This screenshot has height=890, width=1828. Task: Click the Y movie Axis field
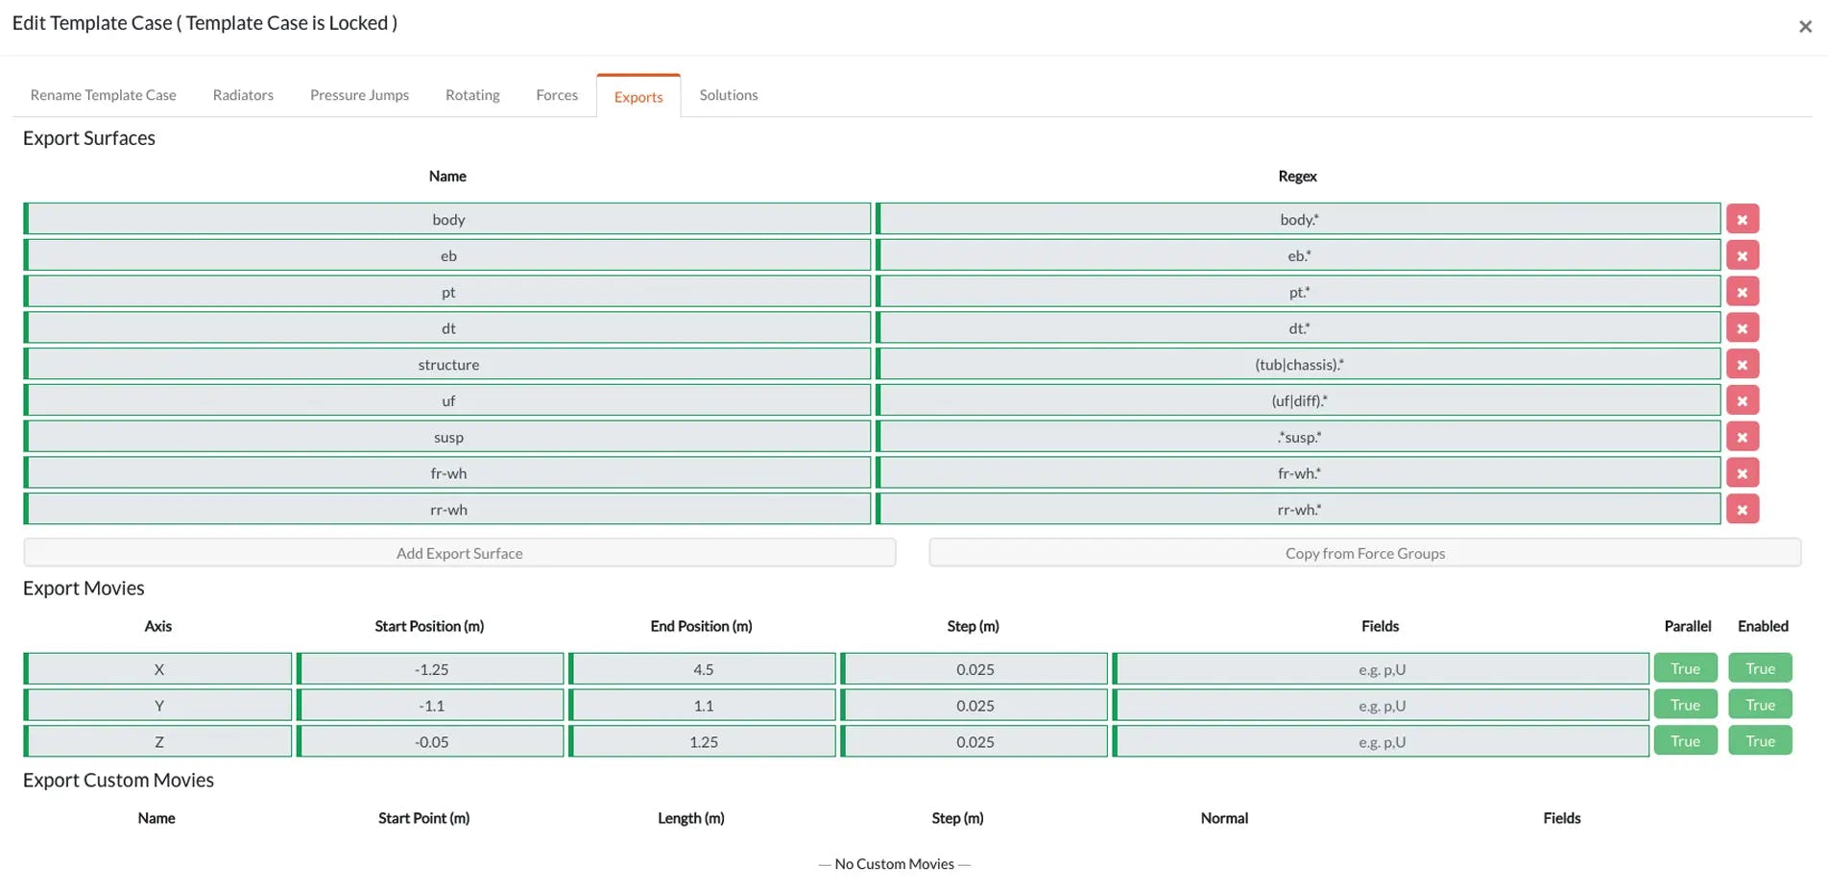[157, 706]
